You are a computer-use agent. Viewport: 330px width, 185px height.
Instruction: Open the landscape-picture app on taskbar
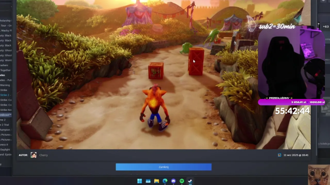(x=148, y=181)
